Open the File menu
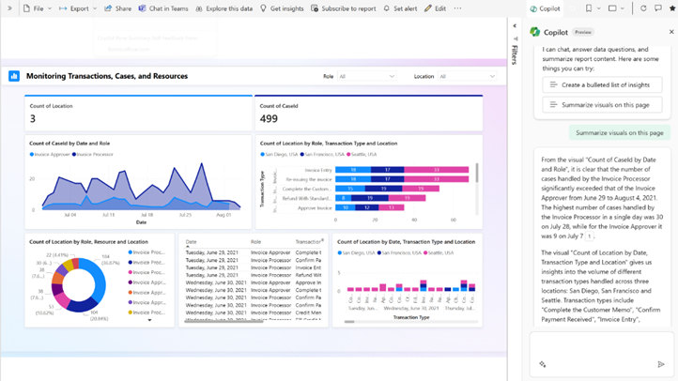The image size is (678, 381). tap(37, 8)
